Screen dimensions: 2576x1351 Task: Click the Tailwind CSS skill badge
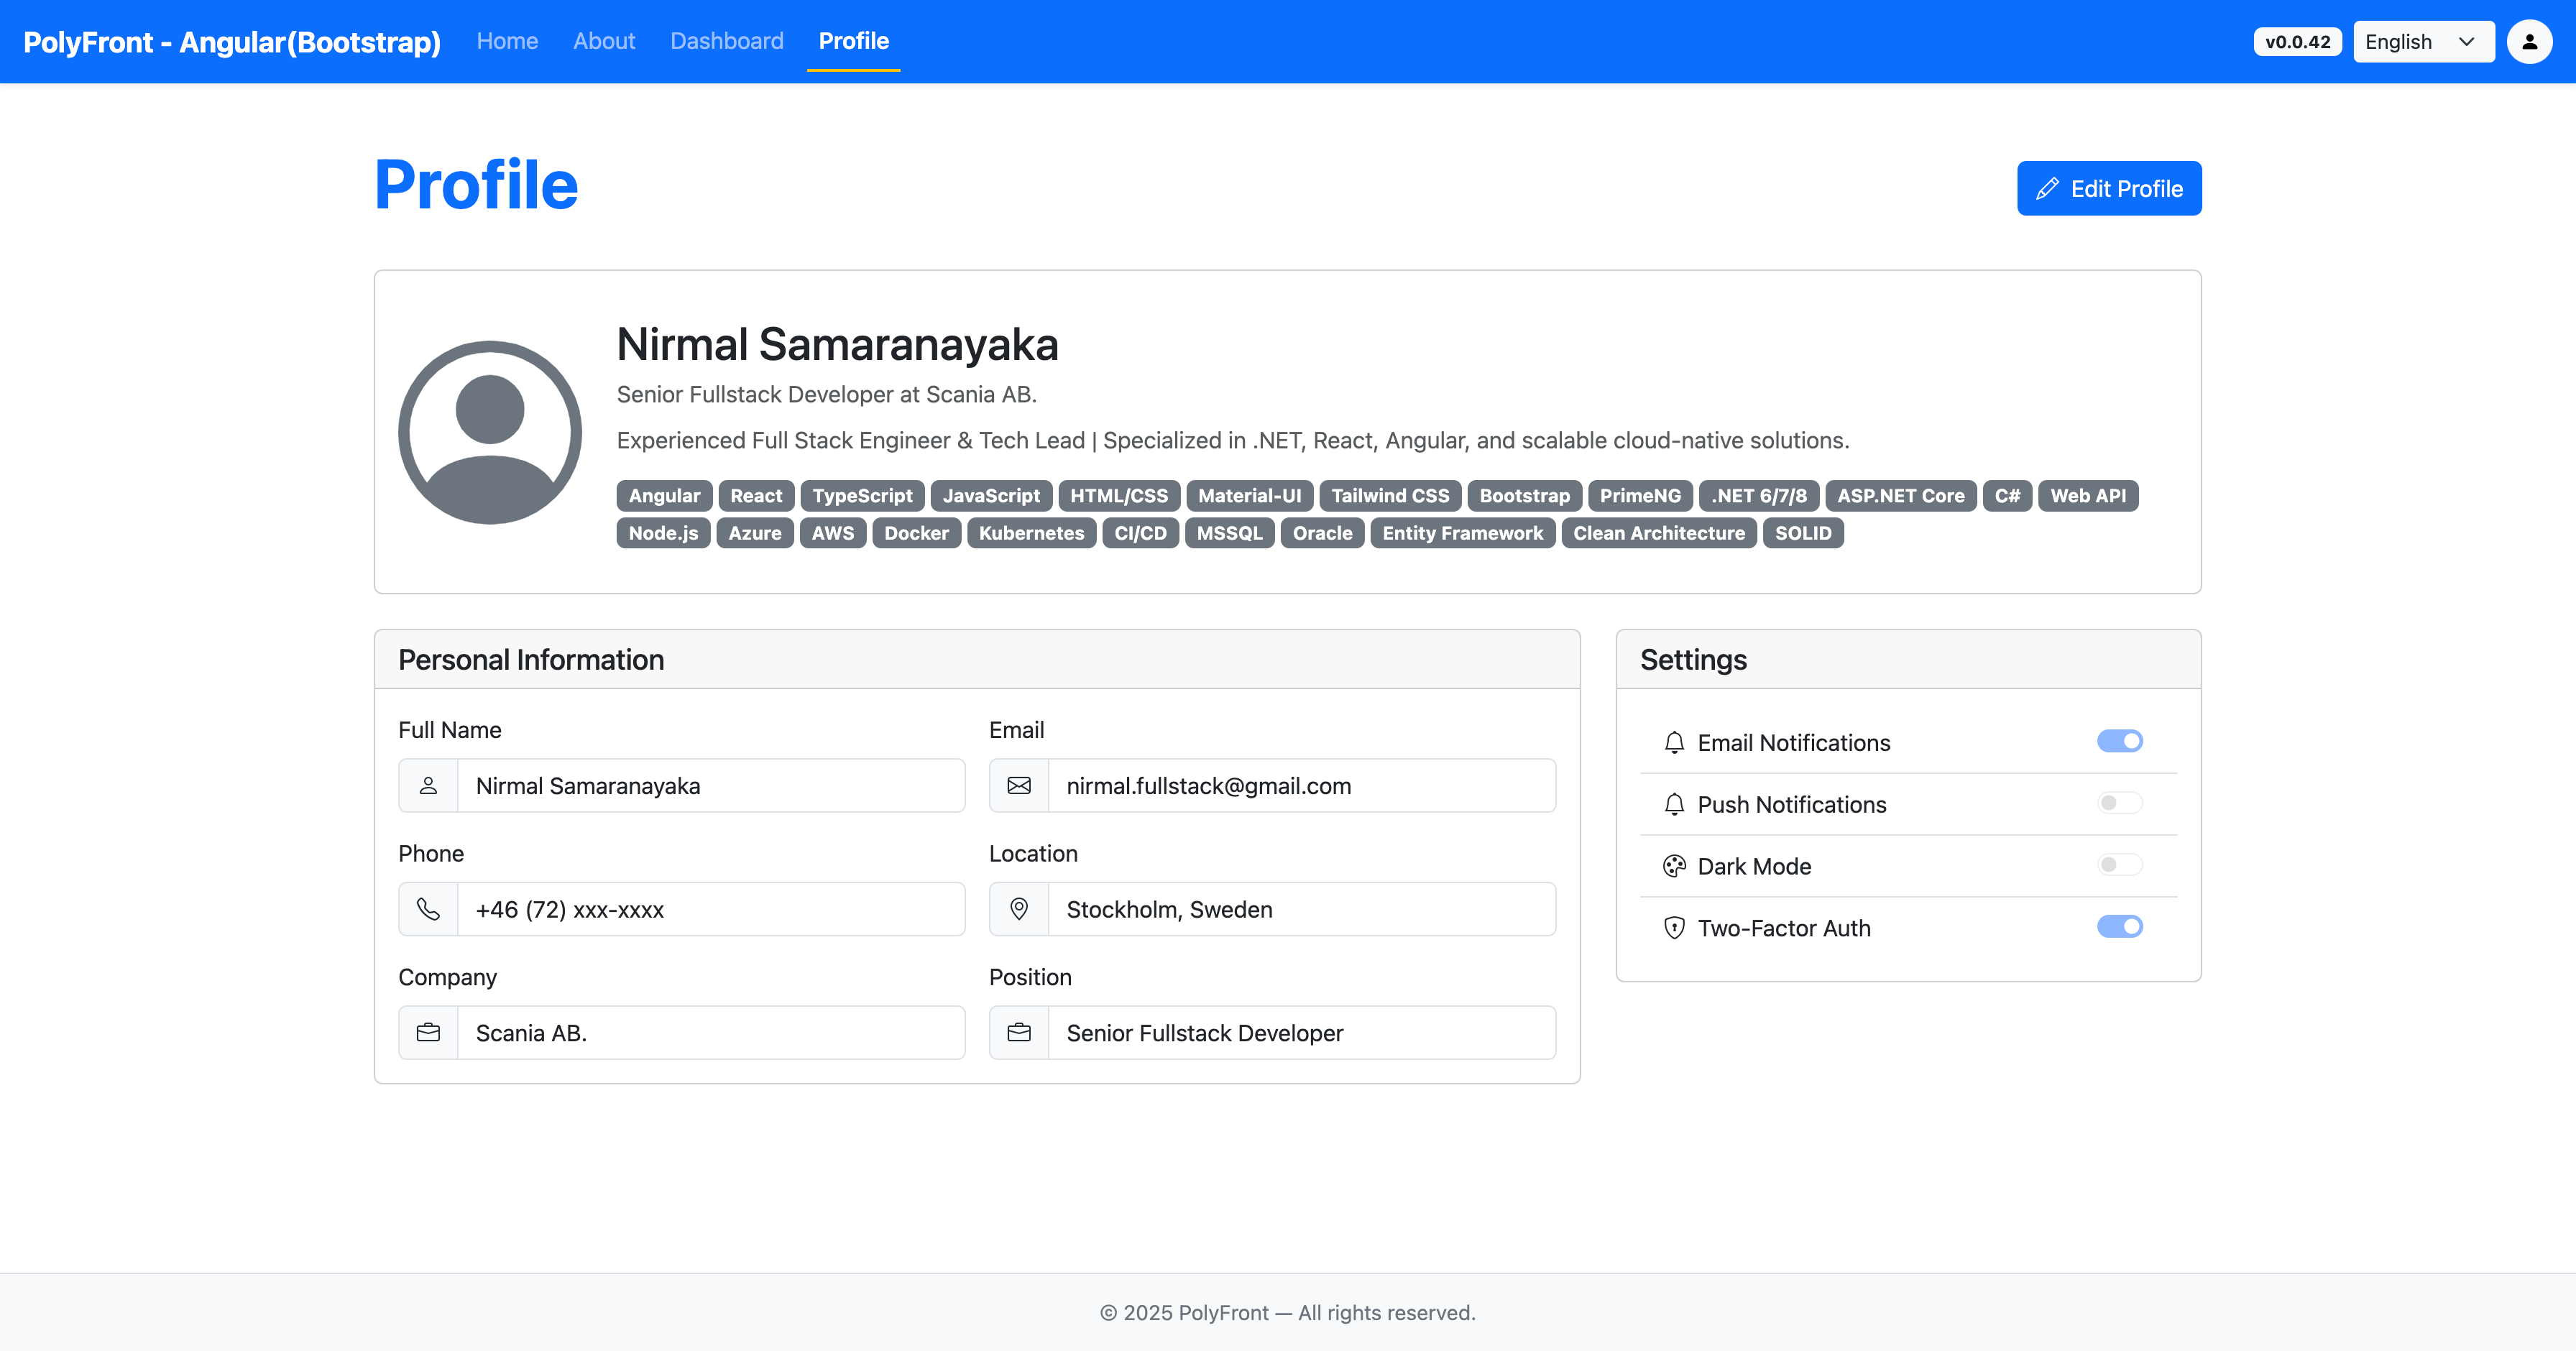[x=1390, y=495]
